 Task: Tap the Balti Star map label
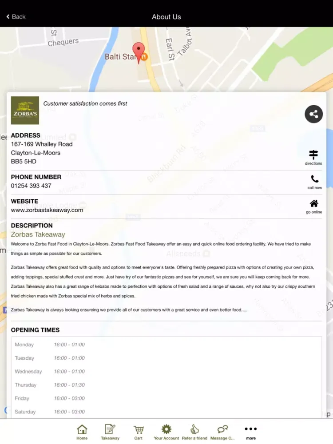coord(120,57)
